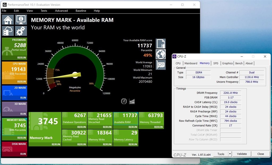Click the Uncore Frequency 798.0 MHz field
The height and width of the screenshot is (165, 272).
(252, 82)
